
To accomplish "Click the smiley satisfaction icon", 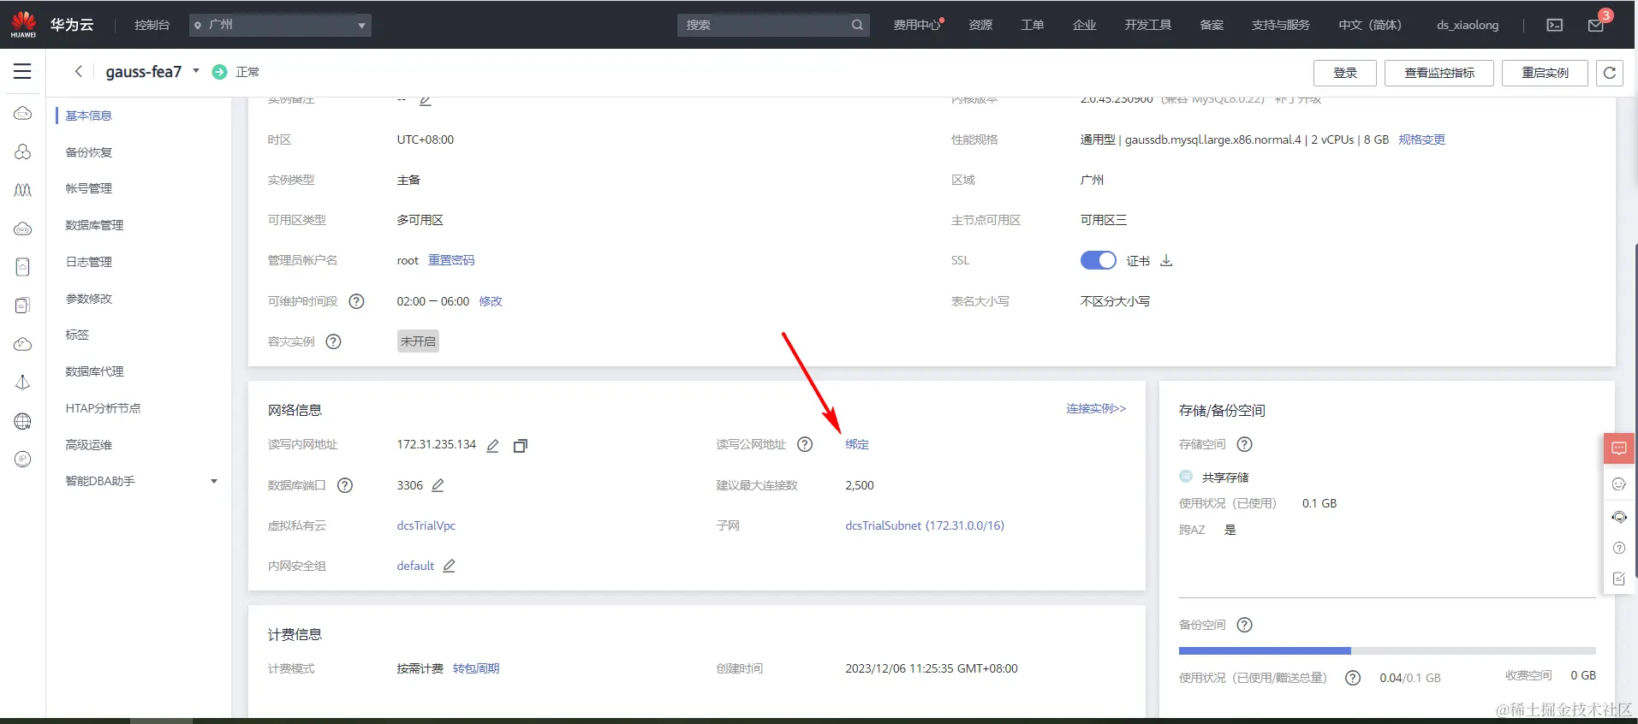I will point(1619,484).
